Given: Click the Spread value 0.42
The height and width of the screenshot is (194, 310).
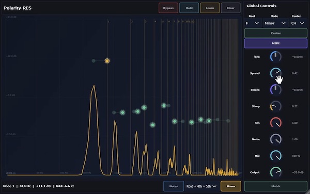Looking at the screenshot, I should click(x=295, y=73).
